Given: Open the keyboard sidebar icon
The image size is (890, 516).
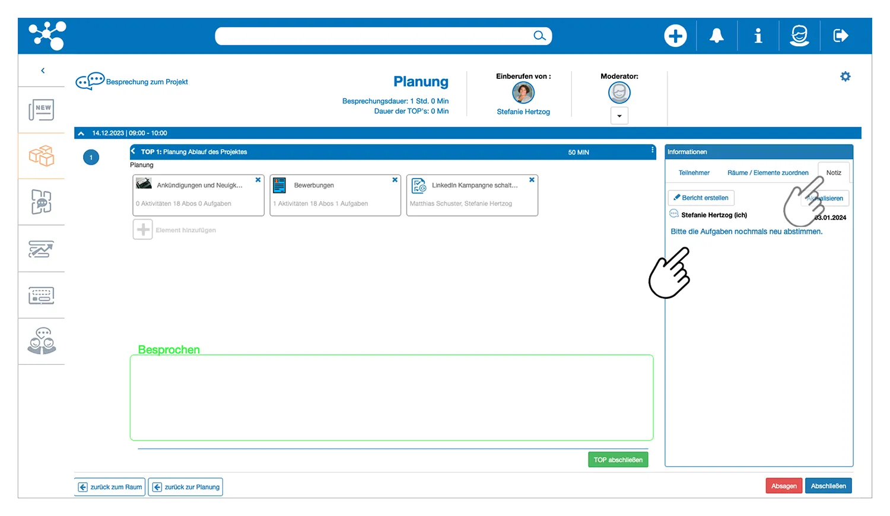Looking at the screenshot, I should [42, 295].
